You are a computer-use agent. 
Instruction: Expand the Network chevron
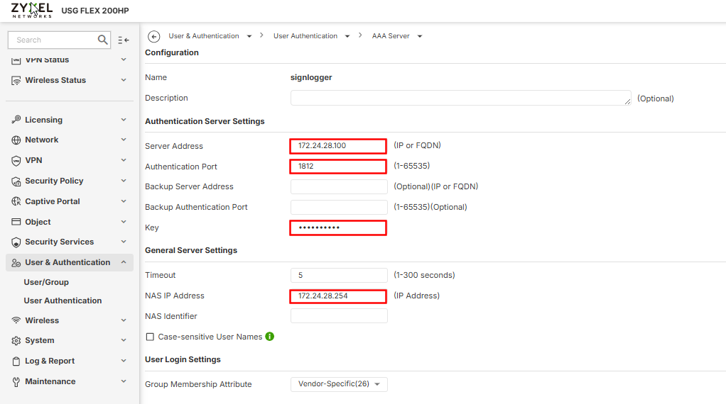(x=124, y=140)
